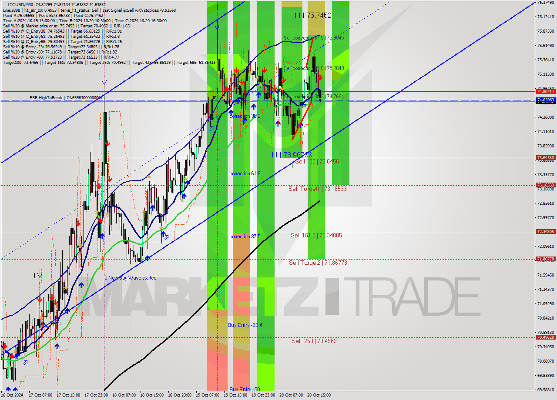Click the 'I I I 73.96788' label

click(292, 155)
